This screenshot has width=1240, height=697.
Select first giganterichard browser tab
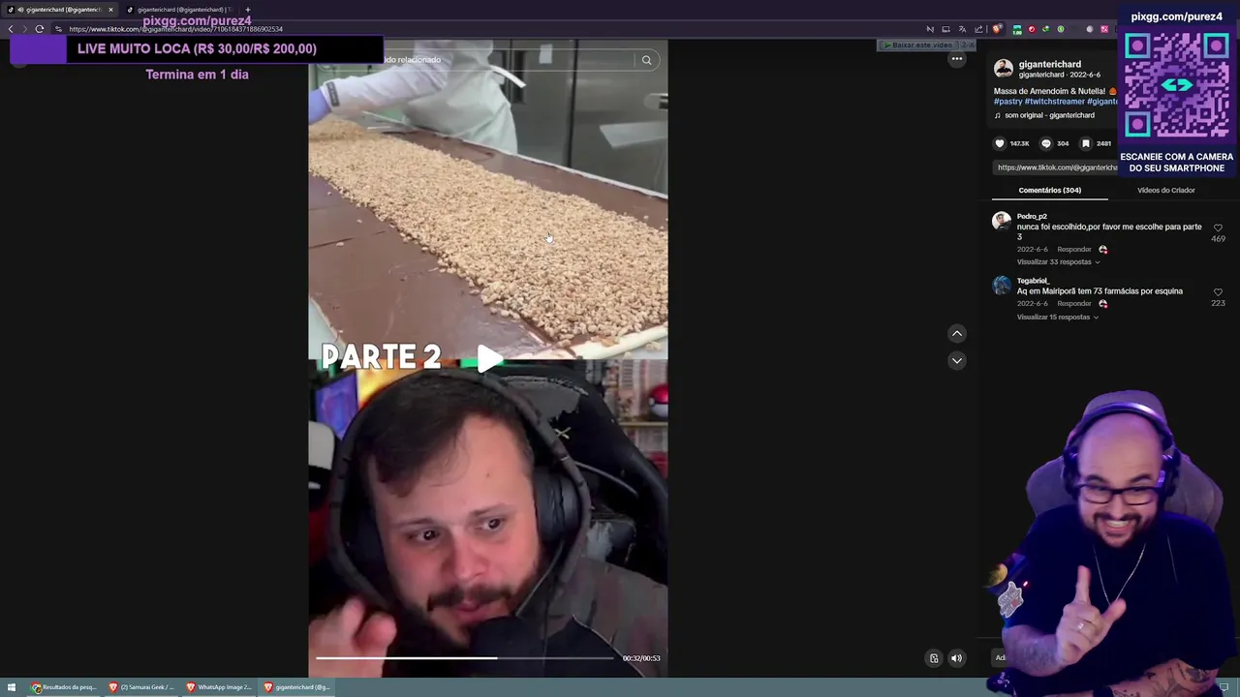pyautogui.click(x=60, y=10)
